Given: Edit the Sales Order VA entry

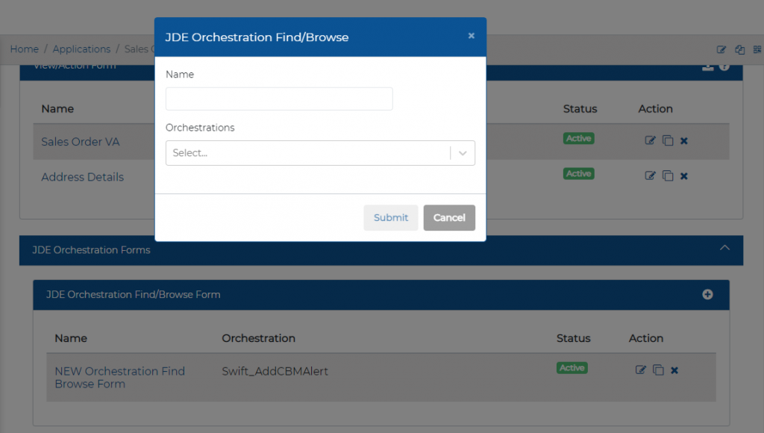Looking at the screenshot, I should coord(650,140).
